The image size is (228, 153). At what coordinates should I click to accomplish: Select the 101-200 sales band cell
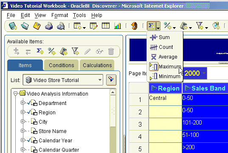pos(205,124)
